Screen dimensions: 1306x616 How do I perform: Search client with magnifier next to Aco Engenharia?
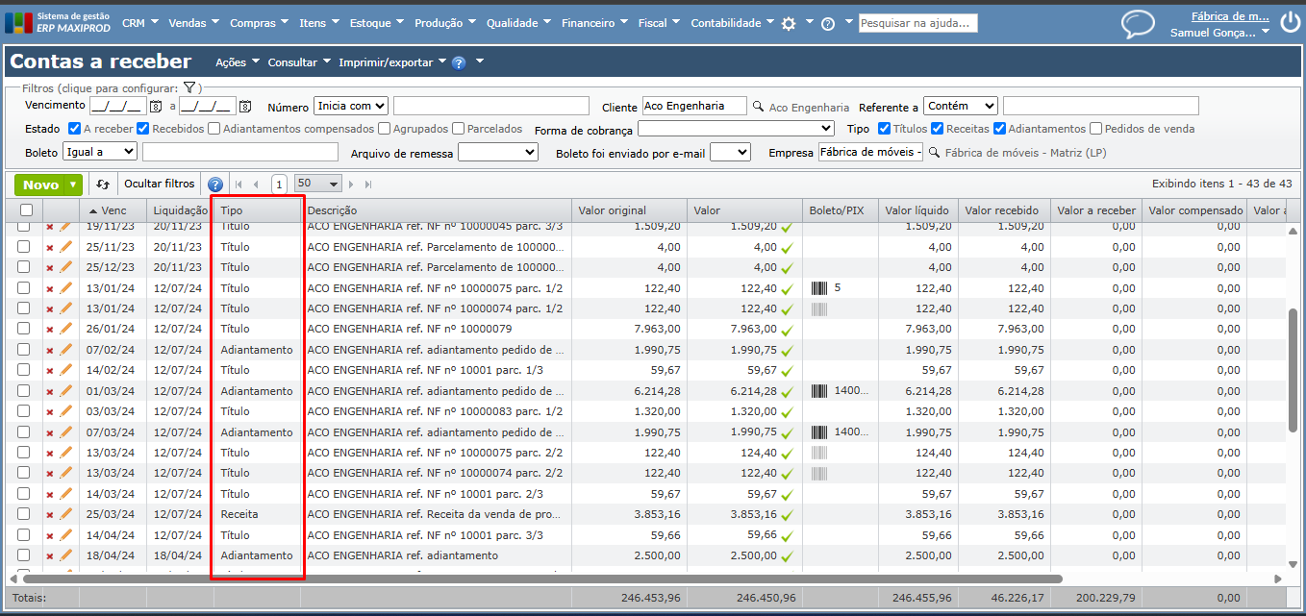(758, 108)
